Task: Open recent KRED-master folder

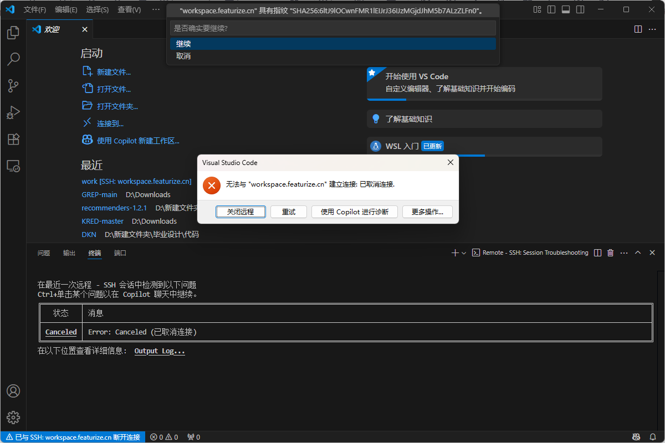Action: 103,221
